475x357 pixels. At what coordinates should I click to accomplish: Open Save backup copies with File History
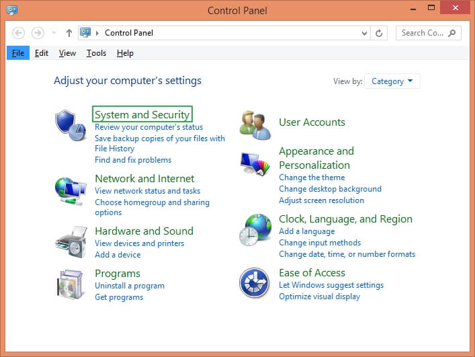point(160,143)
